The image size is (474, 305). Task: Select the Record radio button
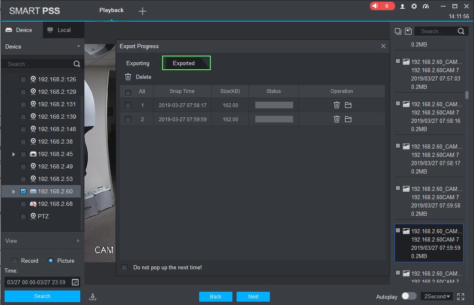click(x=15, y=261)
